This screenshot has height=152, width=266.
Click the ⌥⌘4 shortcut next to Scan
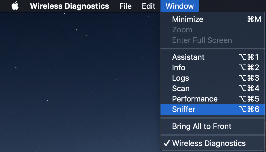point(249,89)
